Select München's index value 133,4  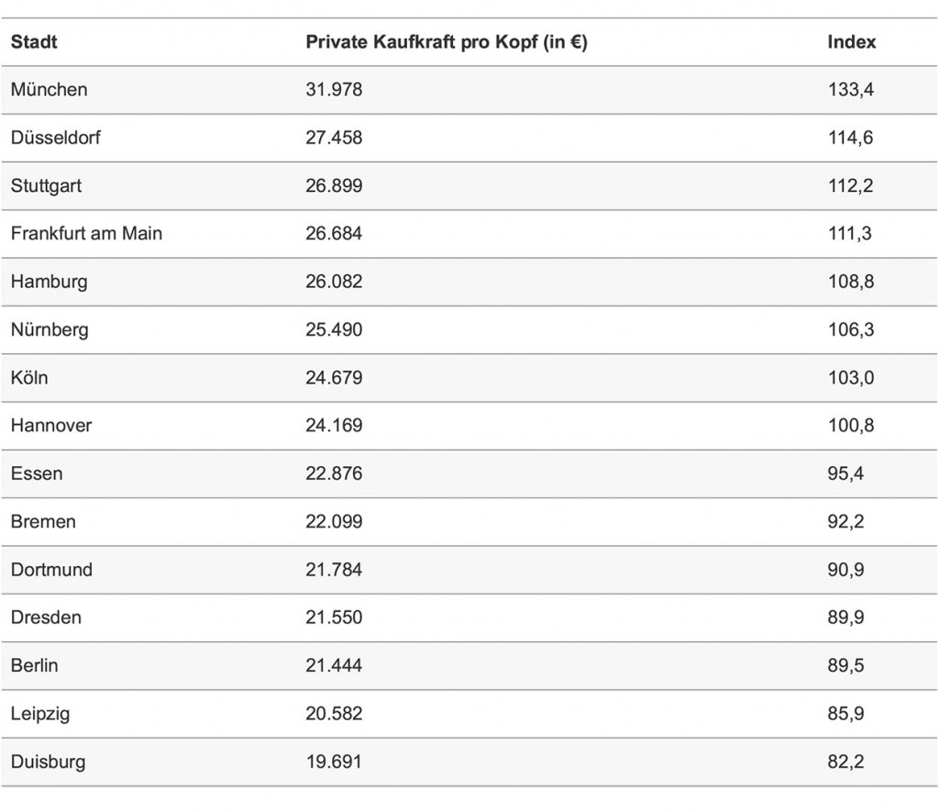point(850,90)
